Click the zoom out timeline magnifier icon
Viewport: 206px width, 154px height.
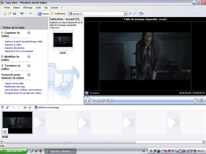(19, 108)
